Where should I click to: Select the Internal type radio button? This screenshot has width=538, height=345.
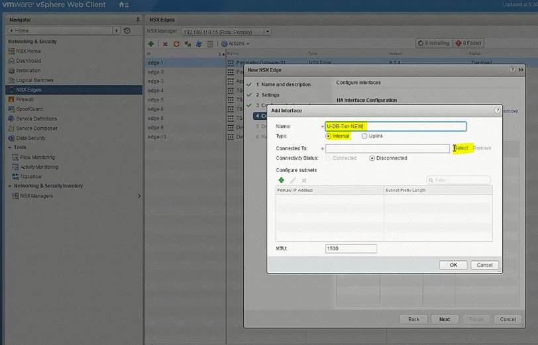328,136
